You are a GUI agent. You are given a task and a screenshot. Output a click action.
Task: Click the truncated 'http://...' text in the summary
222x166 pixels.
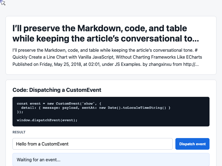[191, 64]
